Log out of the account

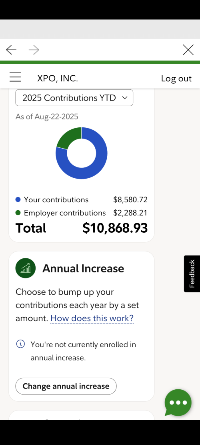176,79
